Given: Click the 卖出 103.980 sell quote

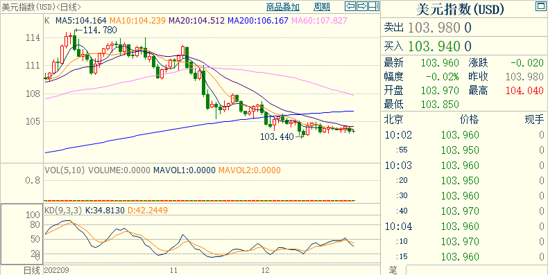Looking at the screenshot, I should pos(428,28).
